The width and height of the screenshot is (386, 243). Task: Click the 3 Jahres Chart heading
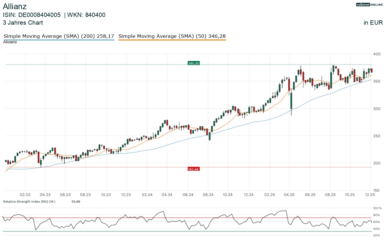click(23, 23)
